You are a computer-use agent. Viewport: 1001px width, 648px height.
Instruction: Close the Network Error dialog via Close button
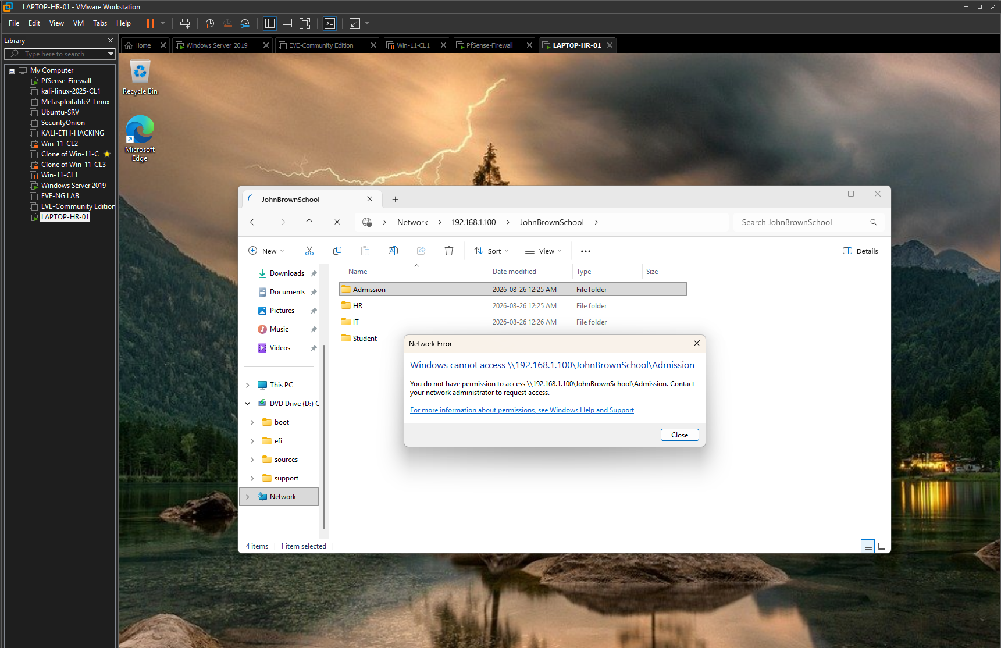679,435
